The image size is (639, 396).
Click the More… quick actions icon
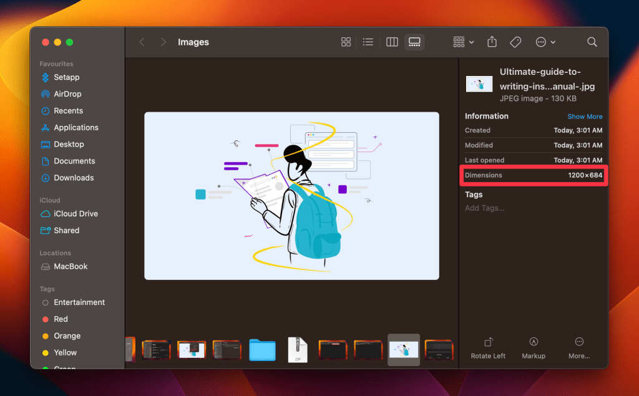tap(579, 348)
